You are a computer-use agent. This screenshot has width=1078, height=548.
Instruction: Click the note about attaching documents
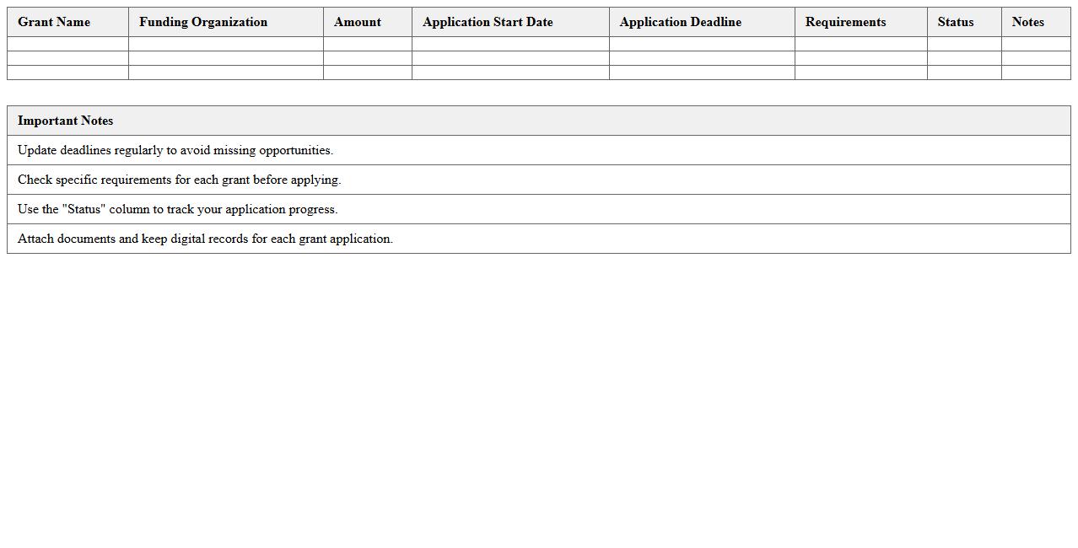[x=206, y=239]
